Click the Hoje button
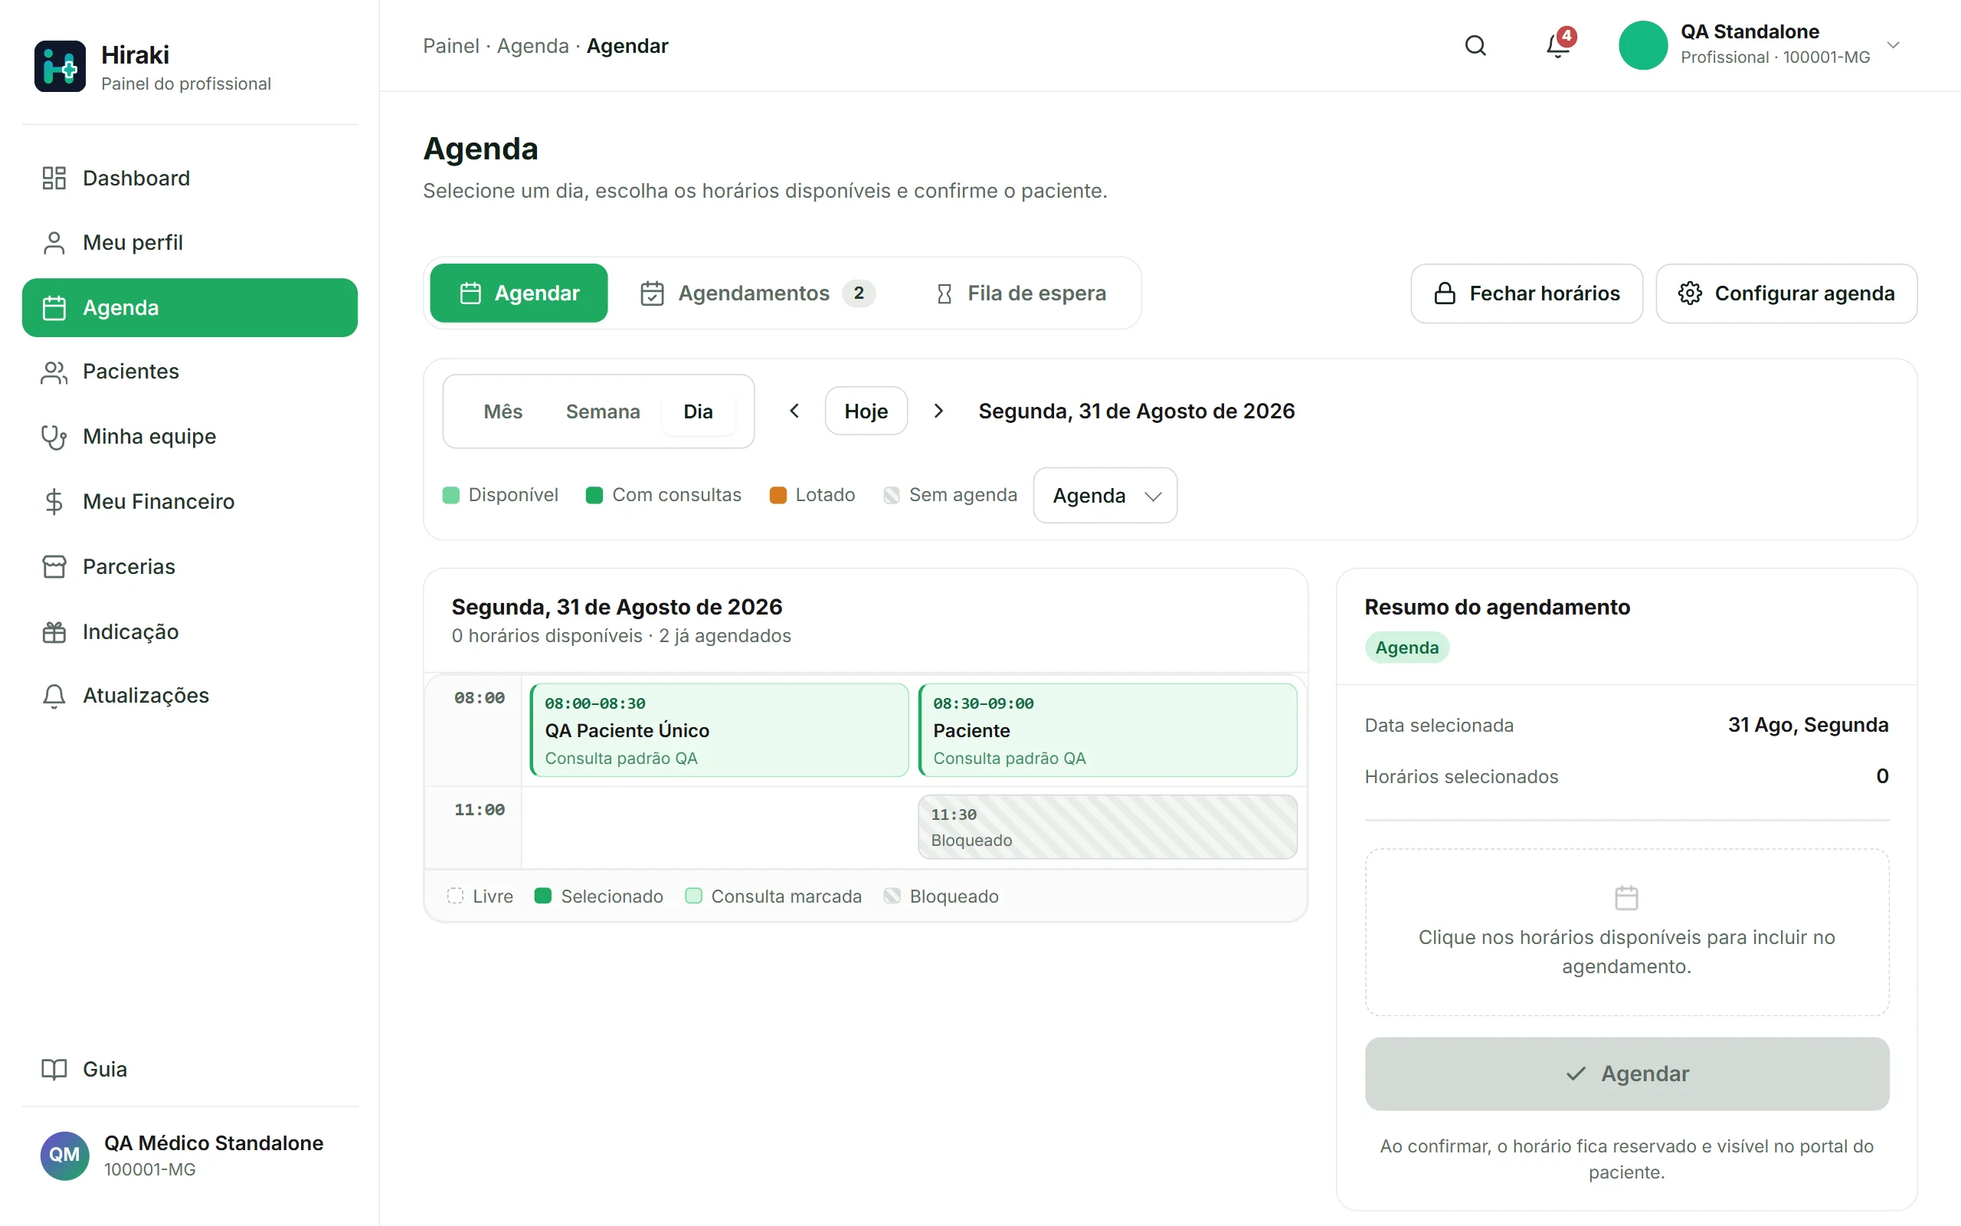 866,411
